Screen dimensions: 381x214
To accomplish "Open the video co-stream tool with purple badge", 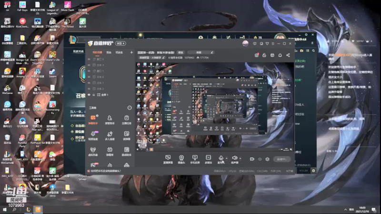I will [x=93, y=136].
